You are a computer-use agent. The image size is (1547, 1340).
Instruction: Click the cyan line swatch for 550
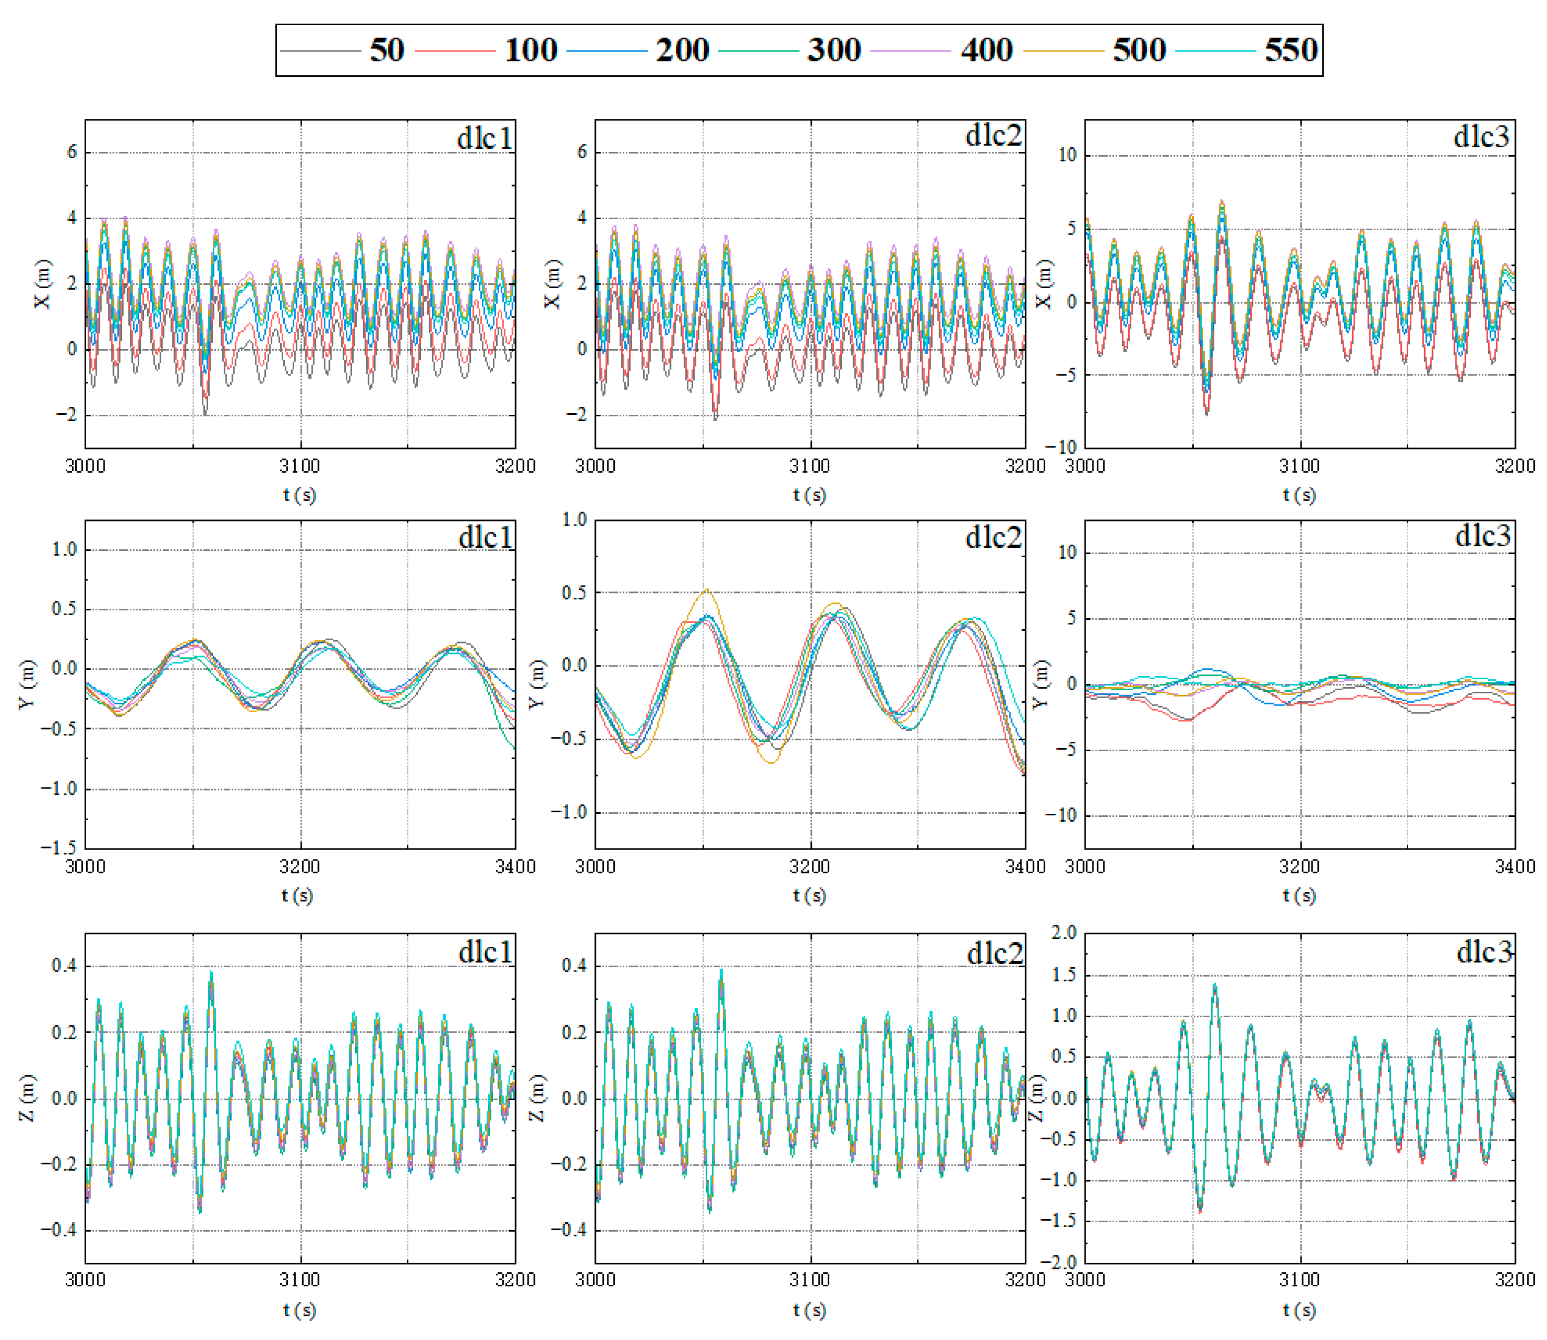pyautogui.click(x=1215, y=51)
